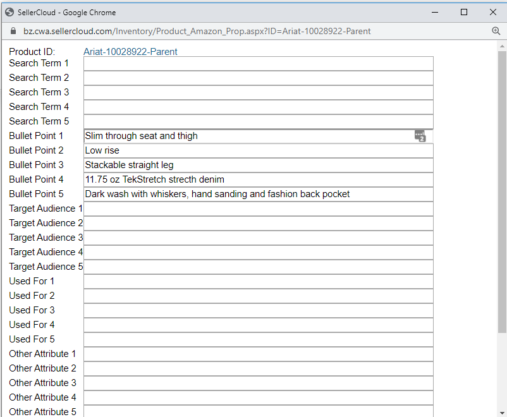Click the 'Product ID:' label

click(x=32, y=52)
